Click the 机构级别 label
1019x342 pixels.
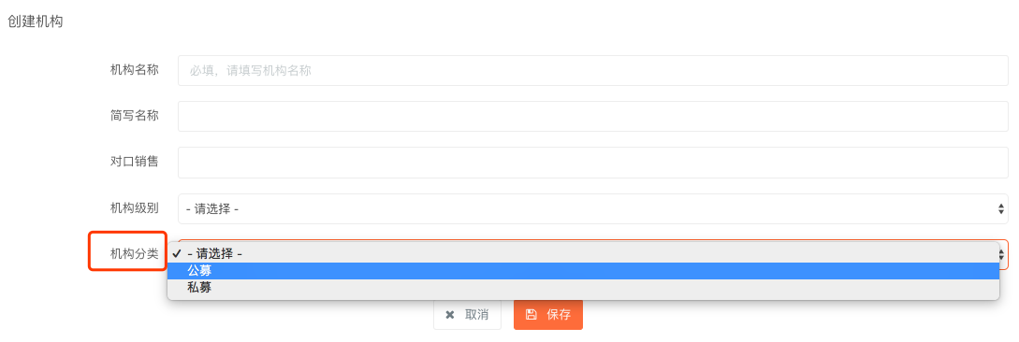(135, 208)
